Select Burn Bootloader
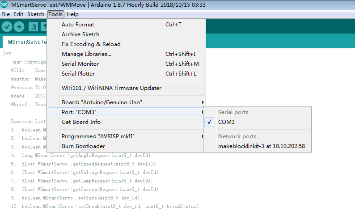This screenshot has width=355, height=212. tap(126, 146)
